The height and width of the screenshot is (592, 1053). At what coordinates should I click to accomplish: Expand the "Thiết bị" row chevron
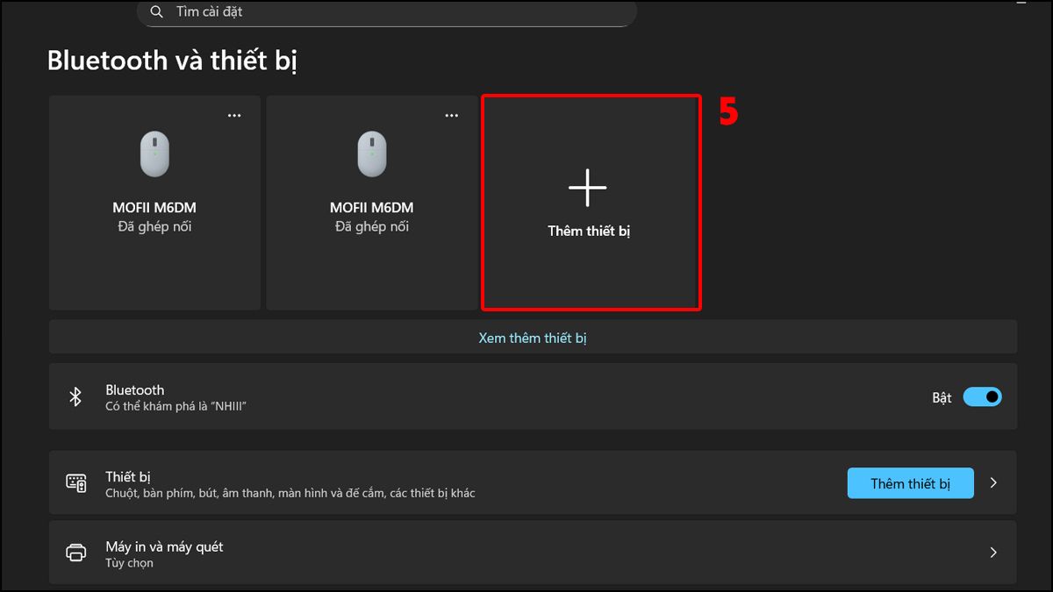(993, 482)
